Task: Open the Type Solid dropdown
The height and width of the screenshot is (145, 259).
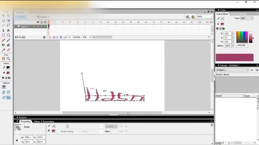Action: coord(246,18)
